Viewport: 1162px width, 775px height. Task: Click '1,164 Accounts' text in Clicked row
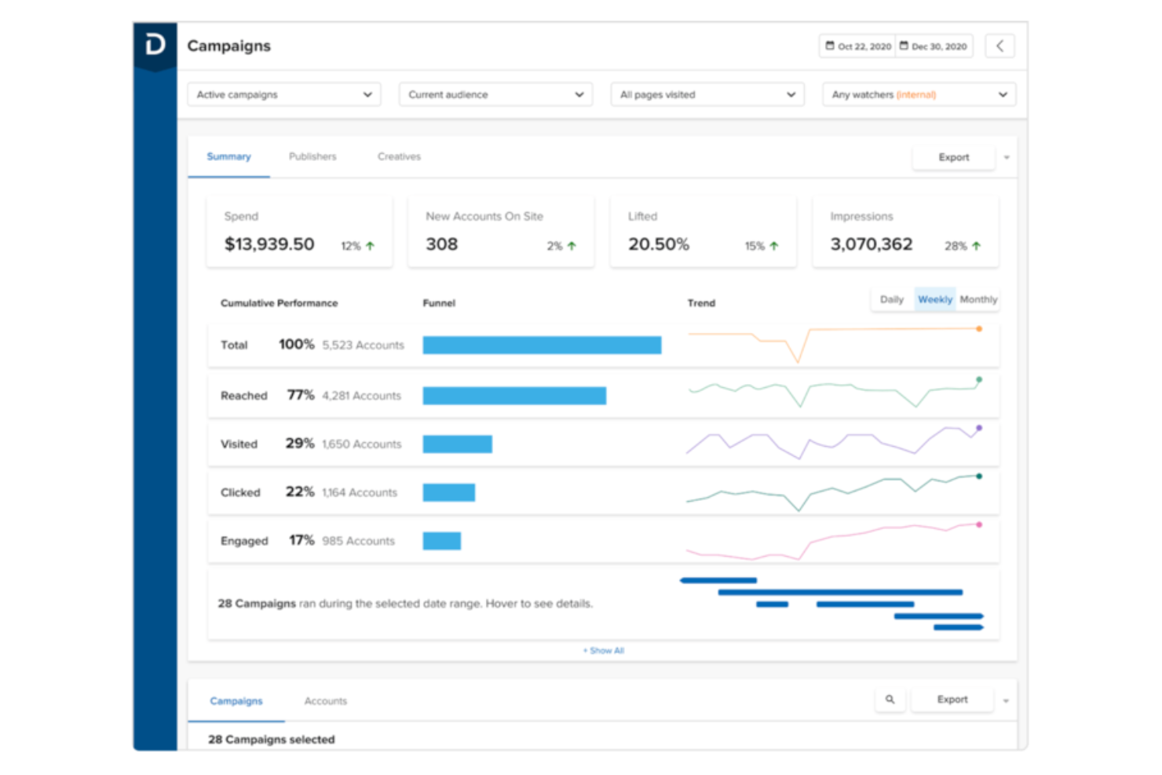click(x=360, y=492)
